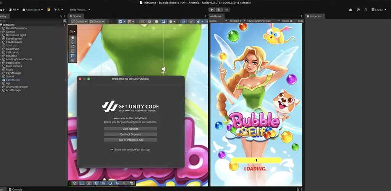The image size is (391, 191).
Task: Click magnifier icon in bottom Scene overlay
Action: tap(124, 183)
